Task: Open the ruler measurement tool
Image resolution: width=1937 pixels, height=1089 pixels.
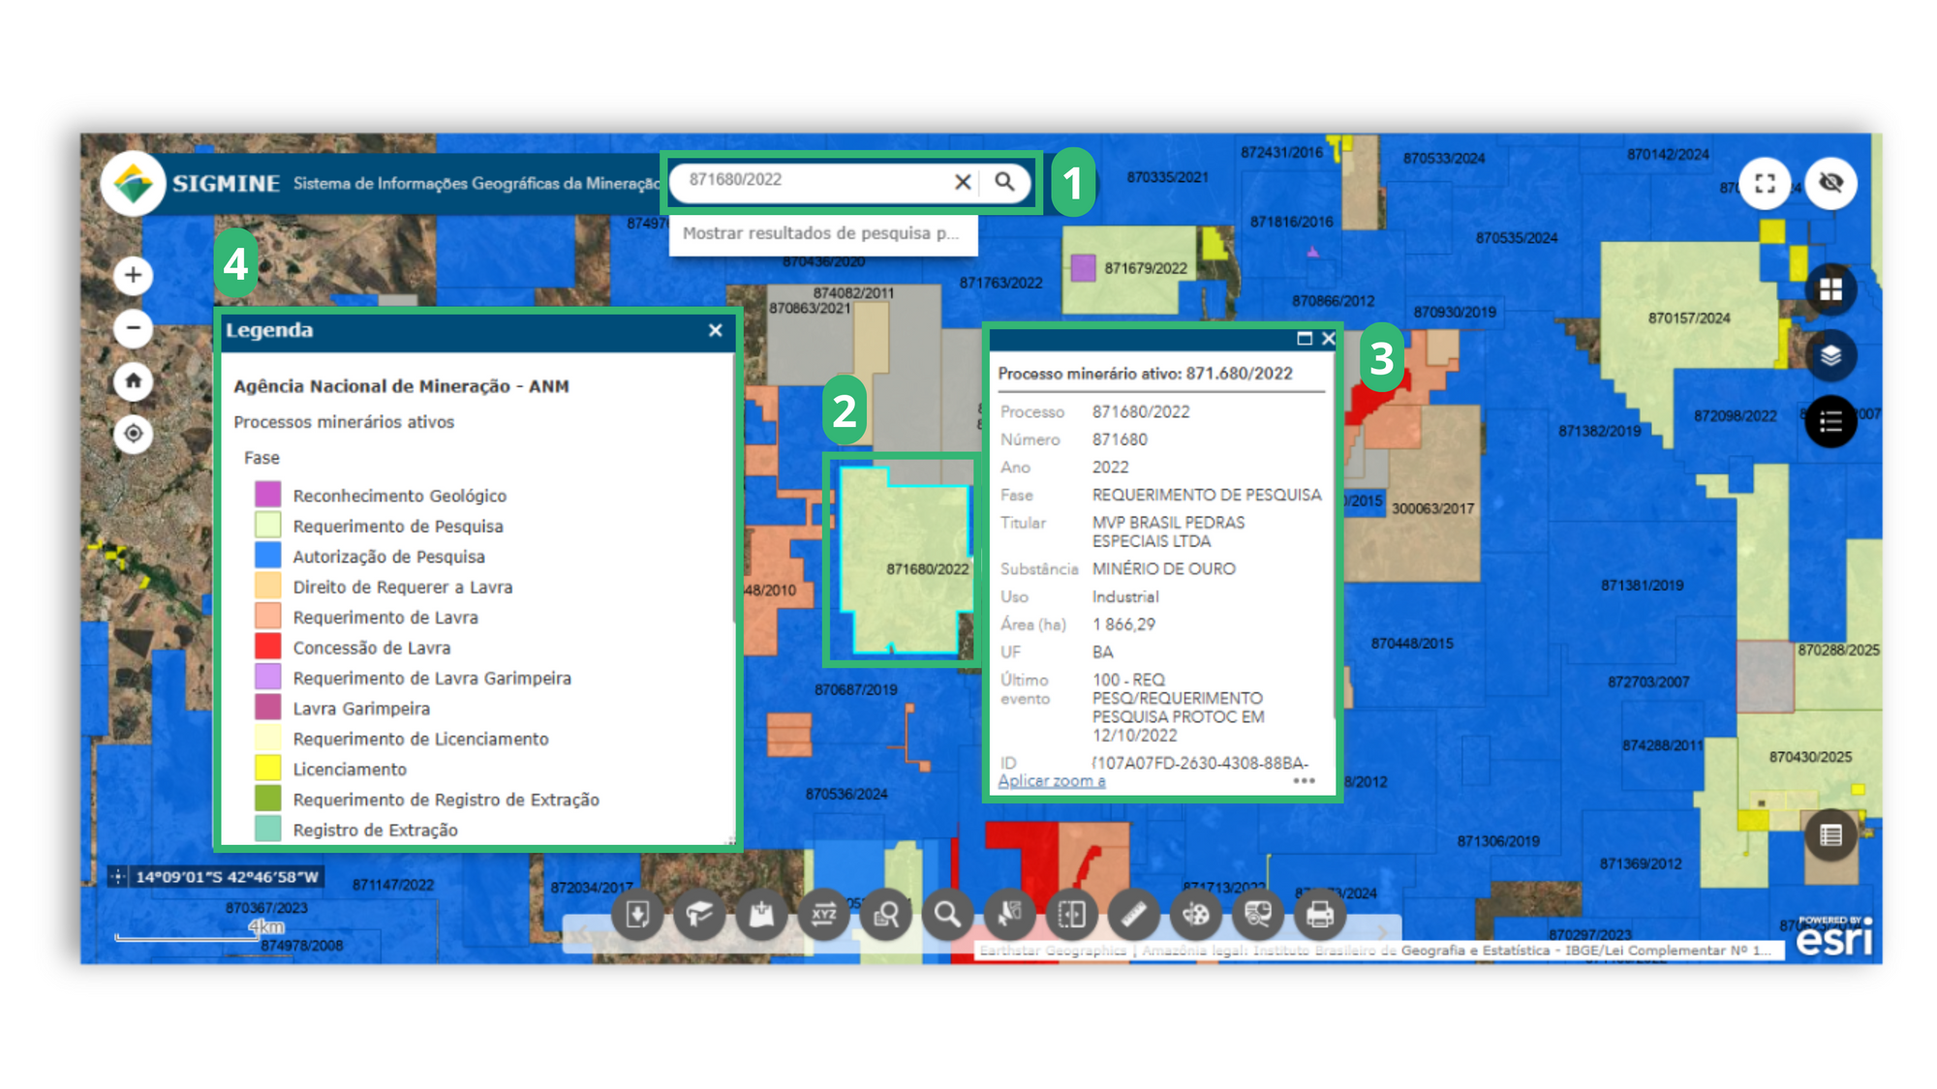Action: click(1133, 914)
